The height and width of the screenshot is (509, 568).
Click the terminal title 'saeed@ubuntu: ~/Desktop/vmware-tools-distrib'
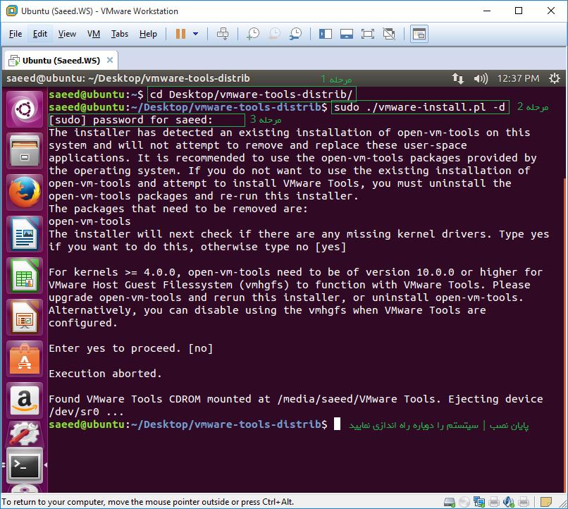pos(128,78)
